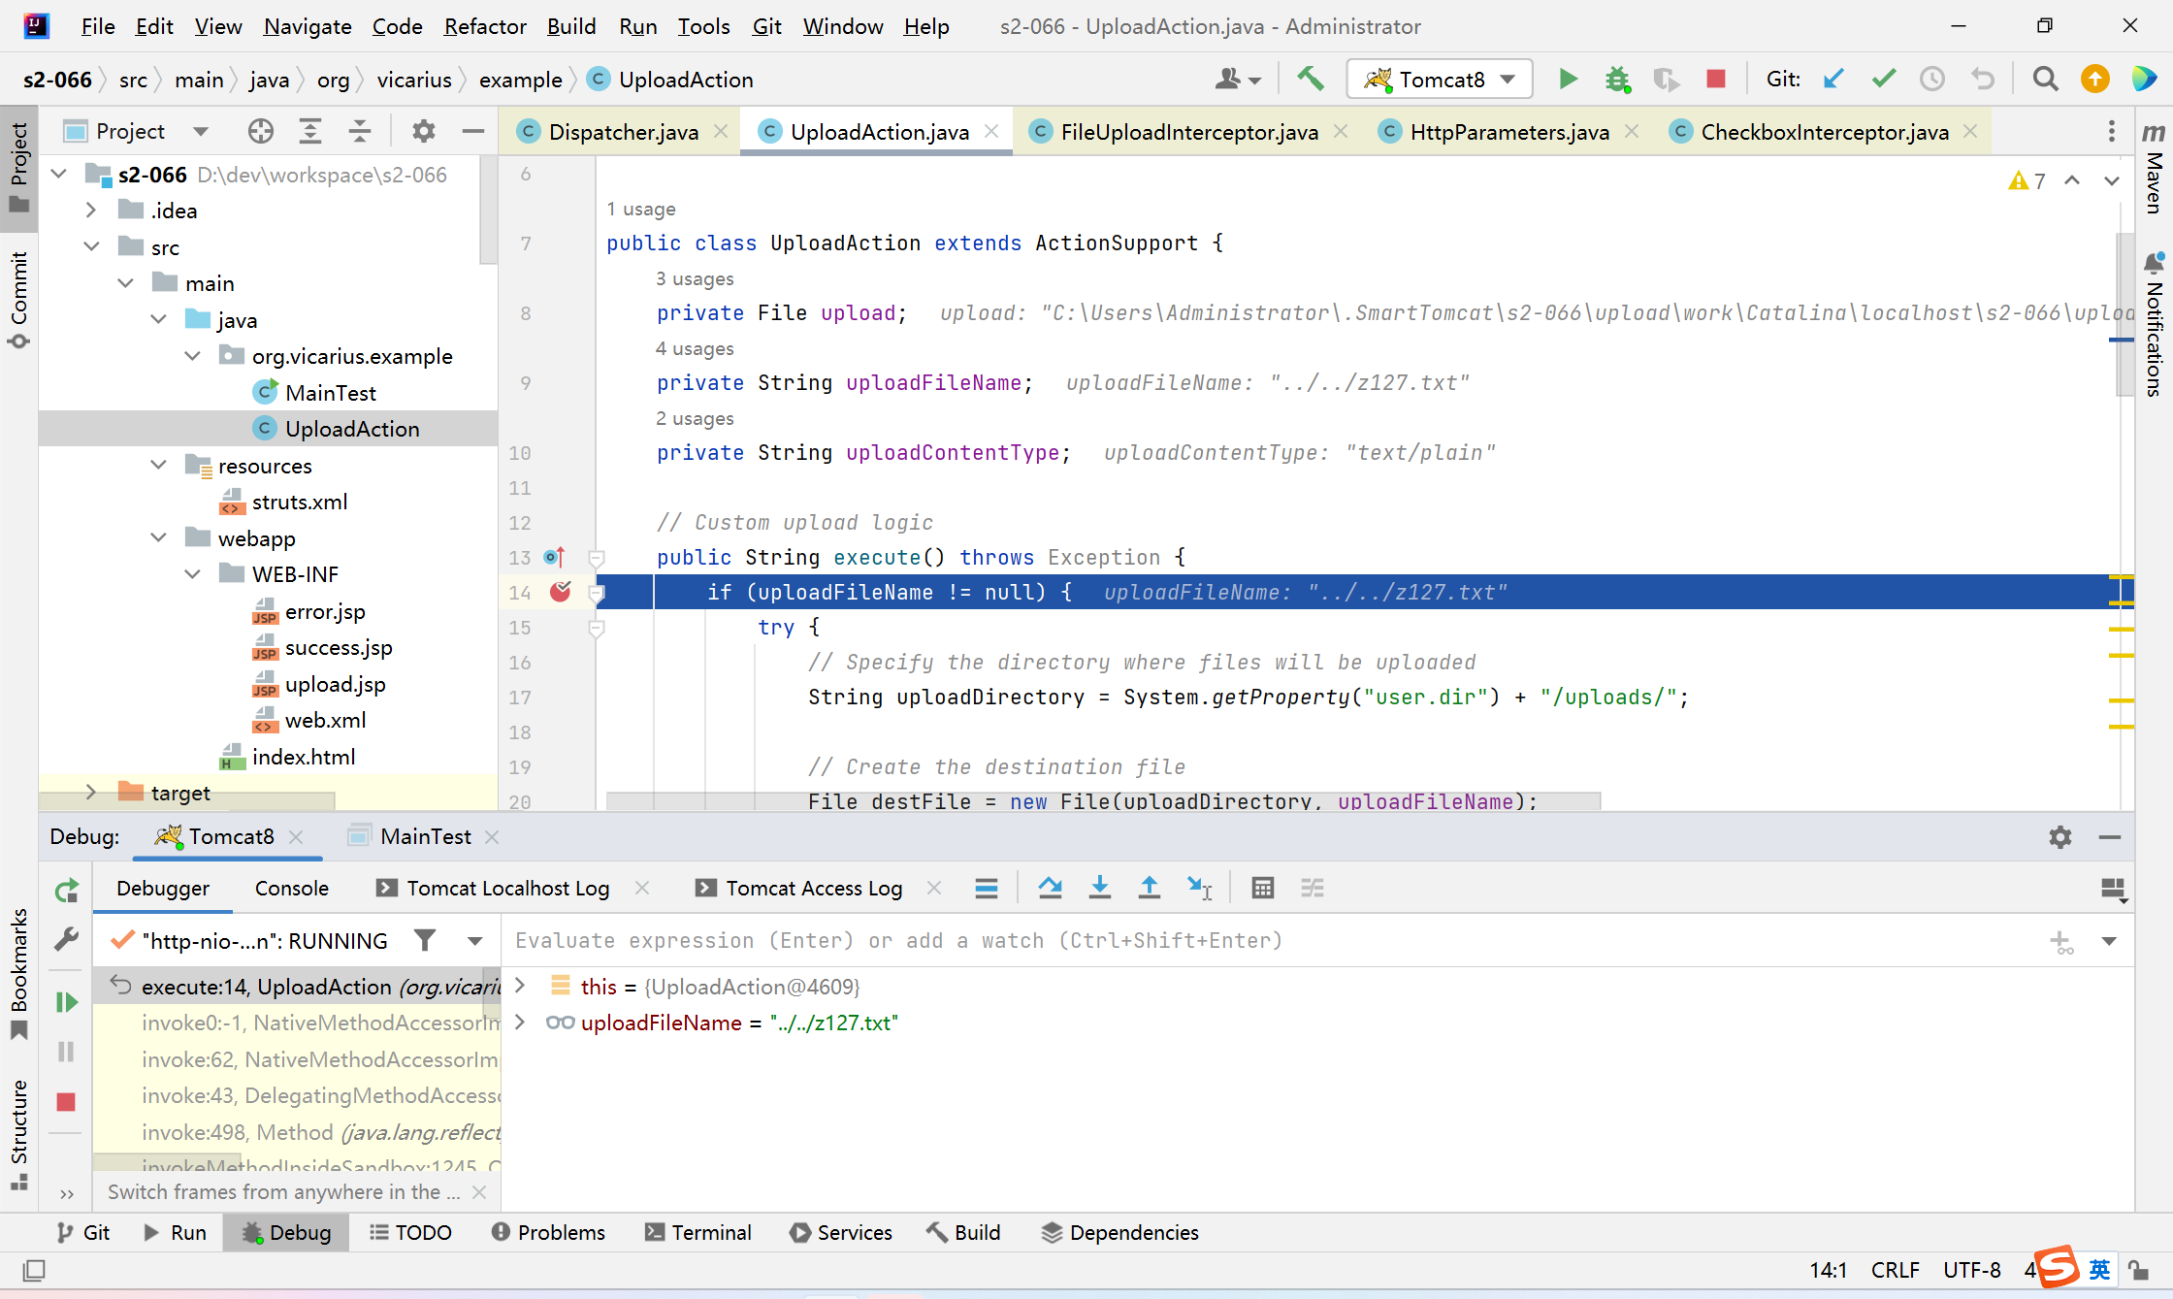2173x1299 pixels.
Task: Switch to the Console debug tab
Action: [x=291, y=888]
